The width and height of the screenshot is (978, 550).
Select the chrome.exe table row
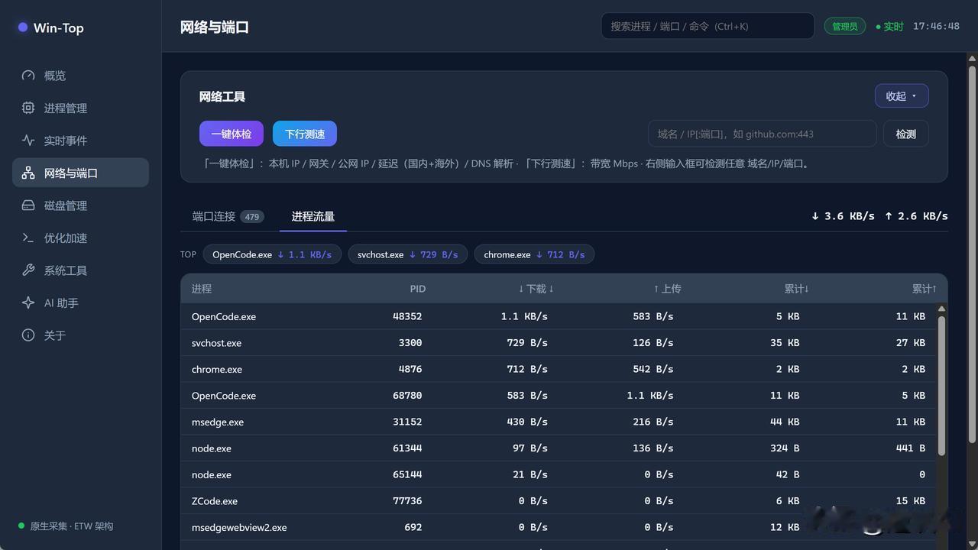pos(559,369)
